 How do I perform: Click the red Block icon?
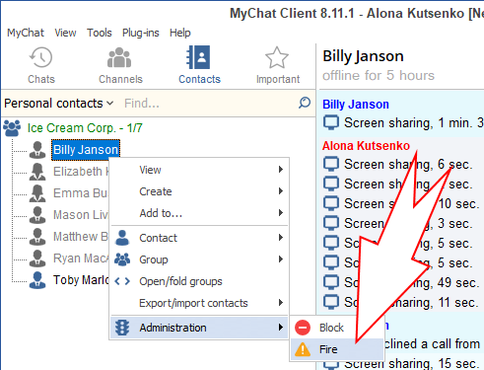pyautogui.click(x=303, y=328)
